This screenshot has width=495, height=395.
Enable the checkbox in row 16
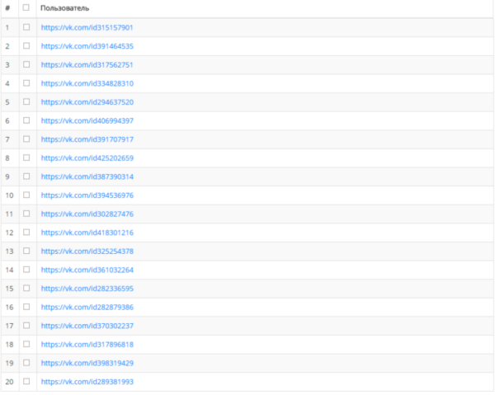26,307
